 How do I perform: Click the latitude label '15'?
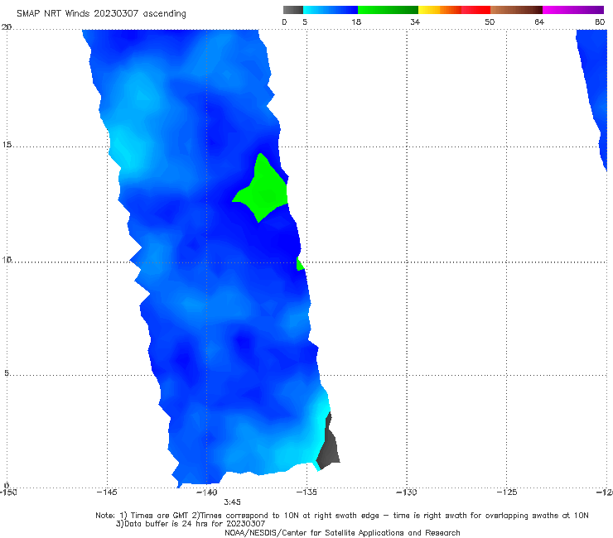click(x=7, y=145)
